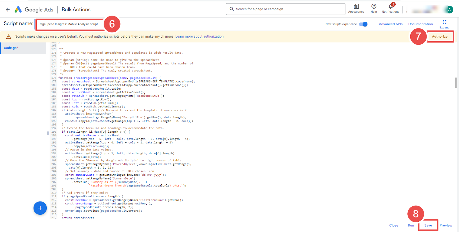Open the account avatar A

coord(449,9)
